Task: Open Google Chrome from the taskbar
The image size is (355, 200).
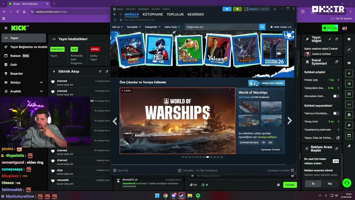Action: tap(165, 196)
